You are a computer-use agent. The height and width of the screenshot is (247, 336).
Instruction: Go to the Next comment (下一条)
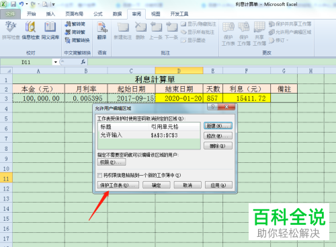point(171,30)
